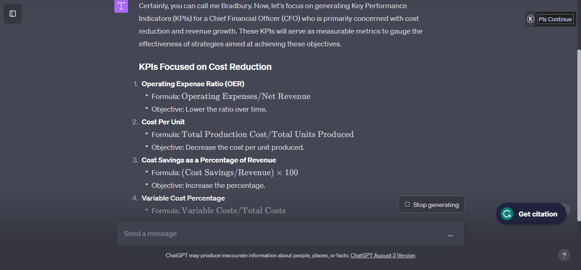The width and height of the screenshot is (581, 270).
Task: Click Cost Savings as a Percentage of Revenue
Action: [x=209, y=160]
